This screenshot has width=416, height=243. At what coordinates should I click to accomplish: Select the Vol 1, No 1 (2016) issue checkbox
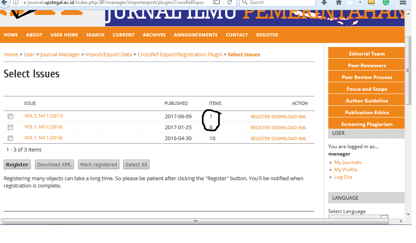tap(11, 139)
